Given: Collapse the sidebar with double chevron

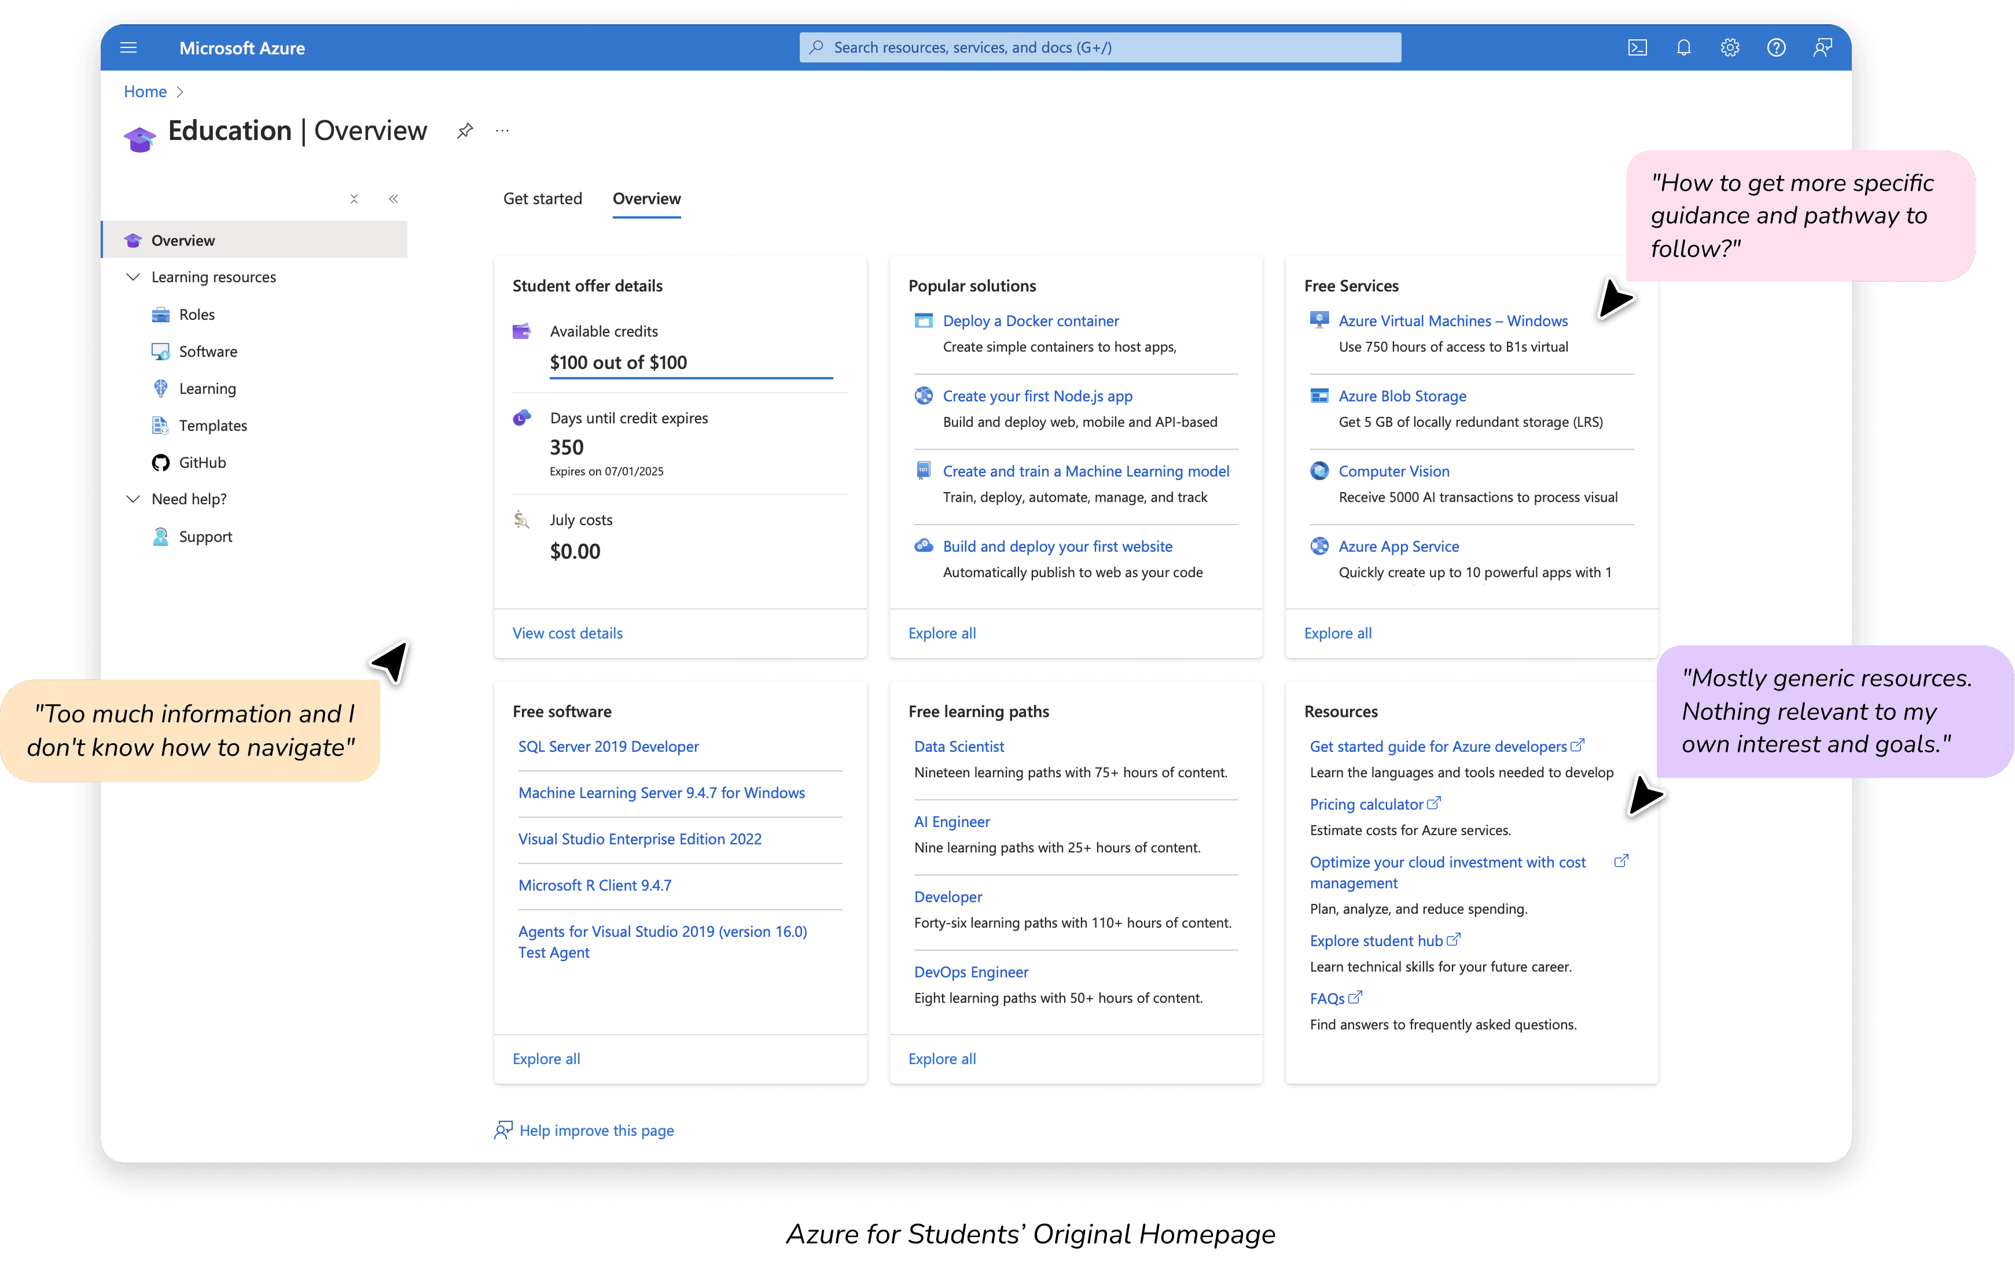Looking at the screenshot, I should coord(394,199).
